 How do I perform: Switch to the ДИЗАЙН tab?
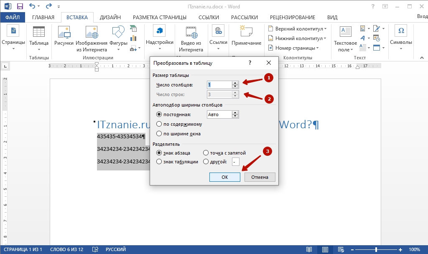[x=110, y=17]
